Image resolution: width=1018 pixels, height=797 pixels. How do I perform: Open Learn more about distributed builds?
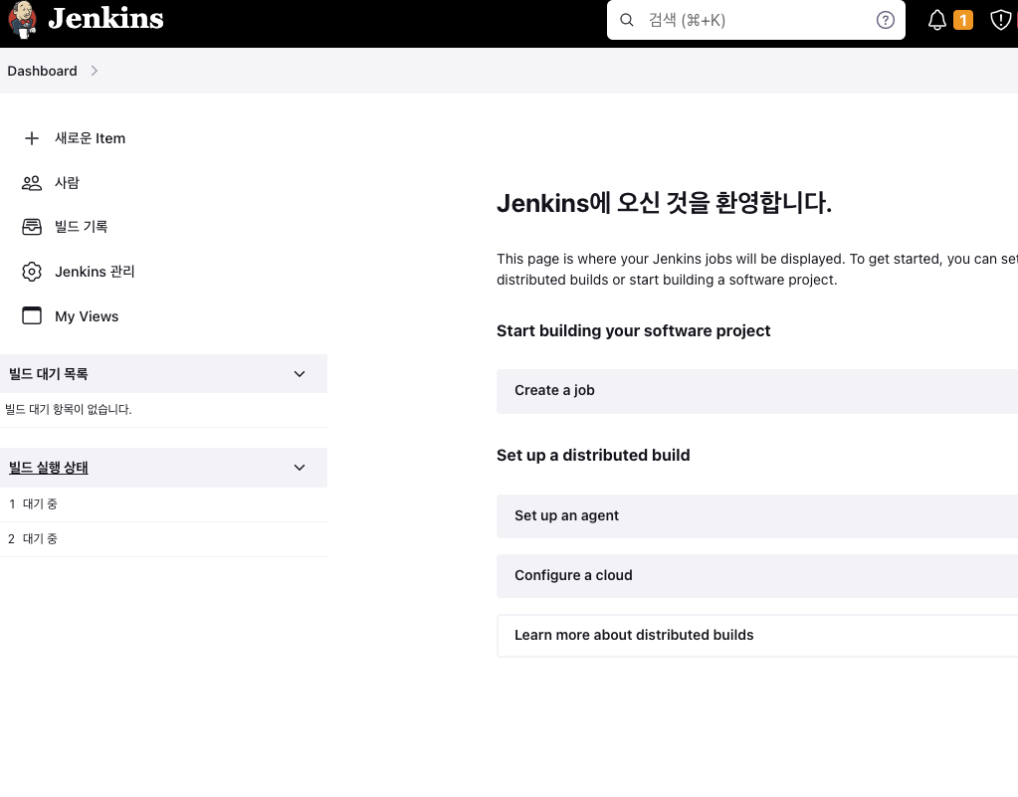click(757, 636)
